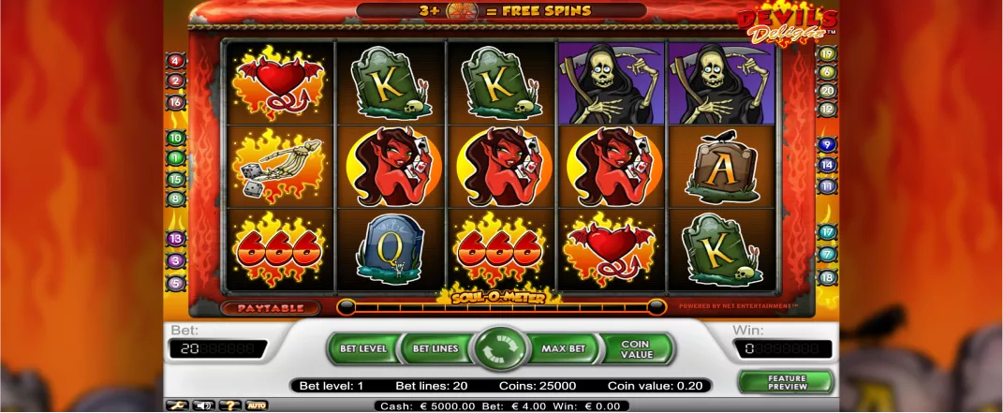Select payline number 16 marker
The width and height of the screenshot is (1003, 413).
tap(176, 102)
